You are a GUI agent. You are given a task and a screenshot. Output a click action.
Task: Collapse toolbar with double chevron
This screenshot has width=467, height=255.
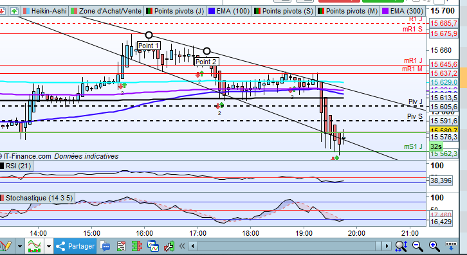(x=182, y=246)
